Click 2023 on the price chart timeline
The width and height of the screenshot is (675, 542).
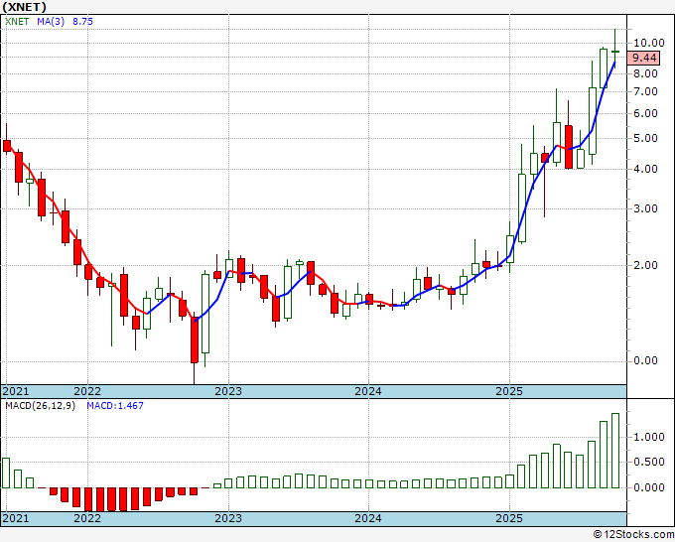coord(228,391)
